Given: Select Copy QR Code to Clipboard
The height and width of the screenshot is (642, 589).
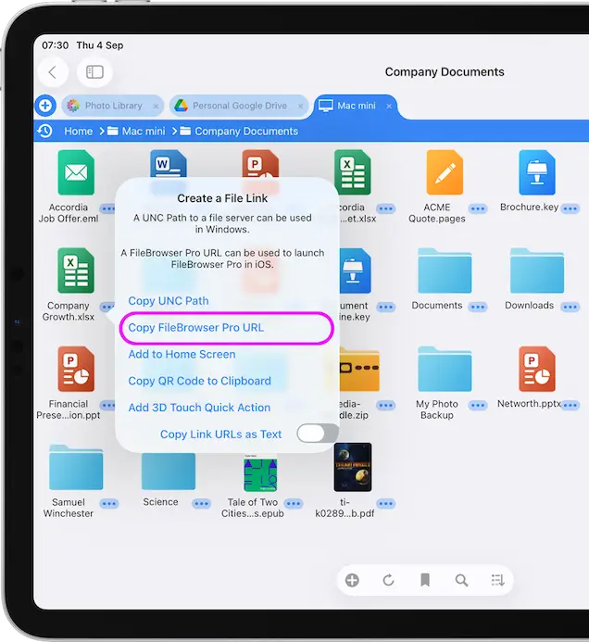Looking at the screenshot, I should (199, 381).
